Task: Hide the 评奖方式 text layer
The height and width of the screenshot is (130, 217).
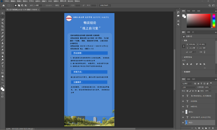Action: pyautogui.click(x=183, y=107)
